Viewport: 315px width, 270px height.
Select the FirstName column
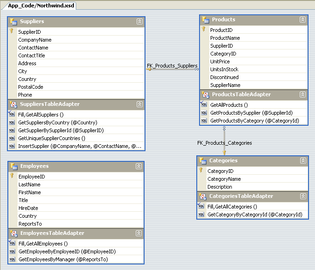click(x=80, y=192)
